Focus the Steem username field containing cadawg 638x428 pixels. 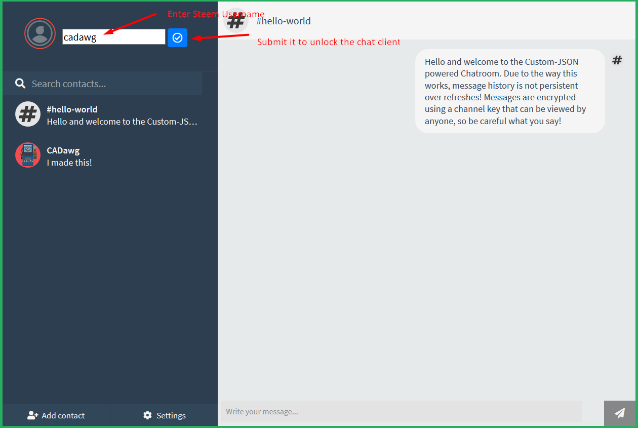tap(114, 37)
